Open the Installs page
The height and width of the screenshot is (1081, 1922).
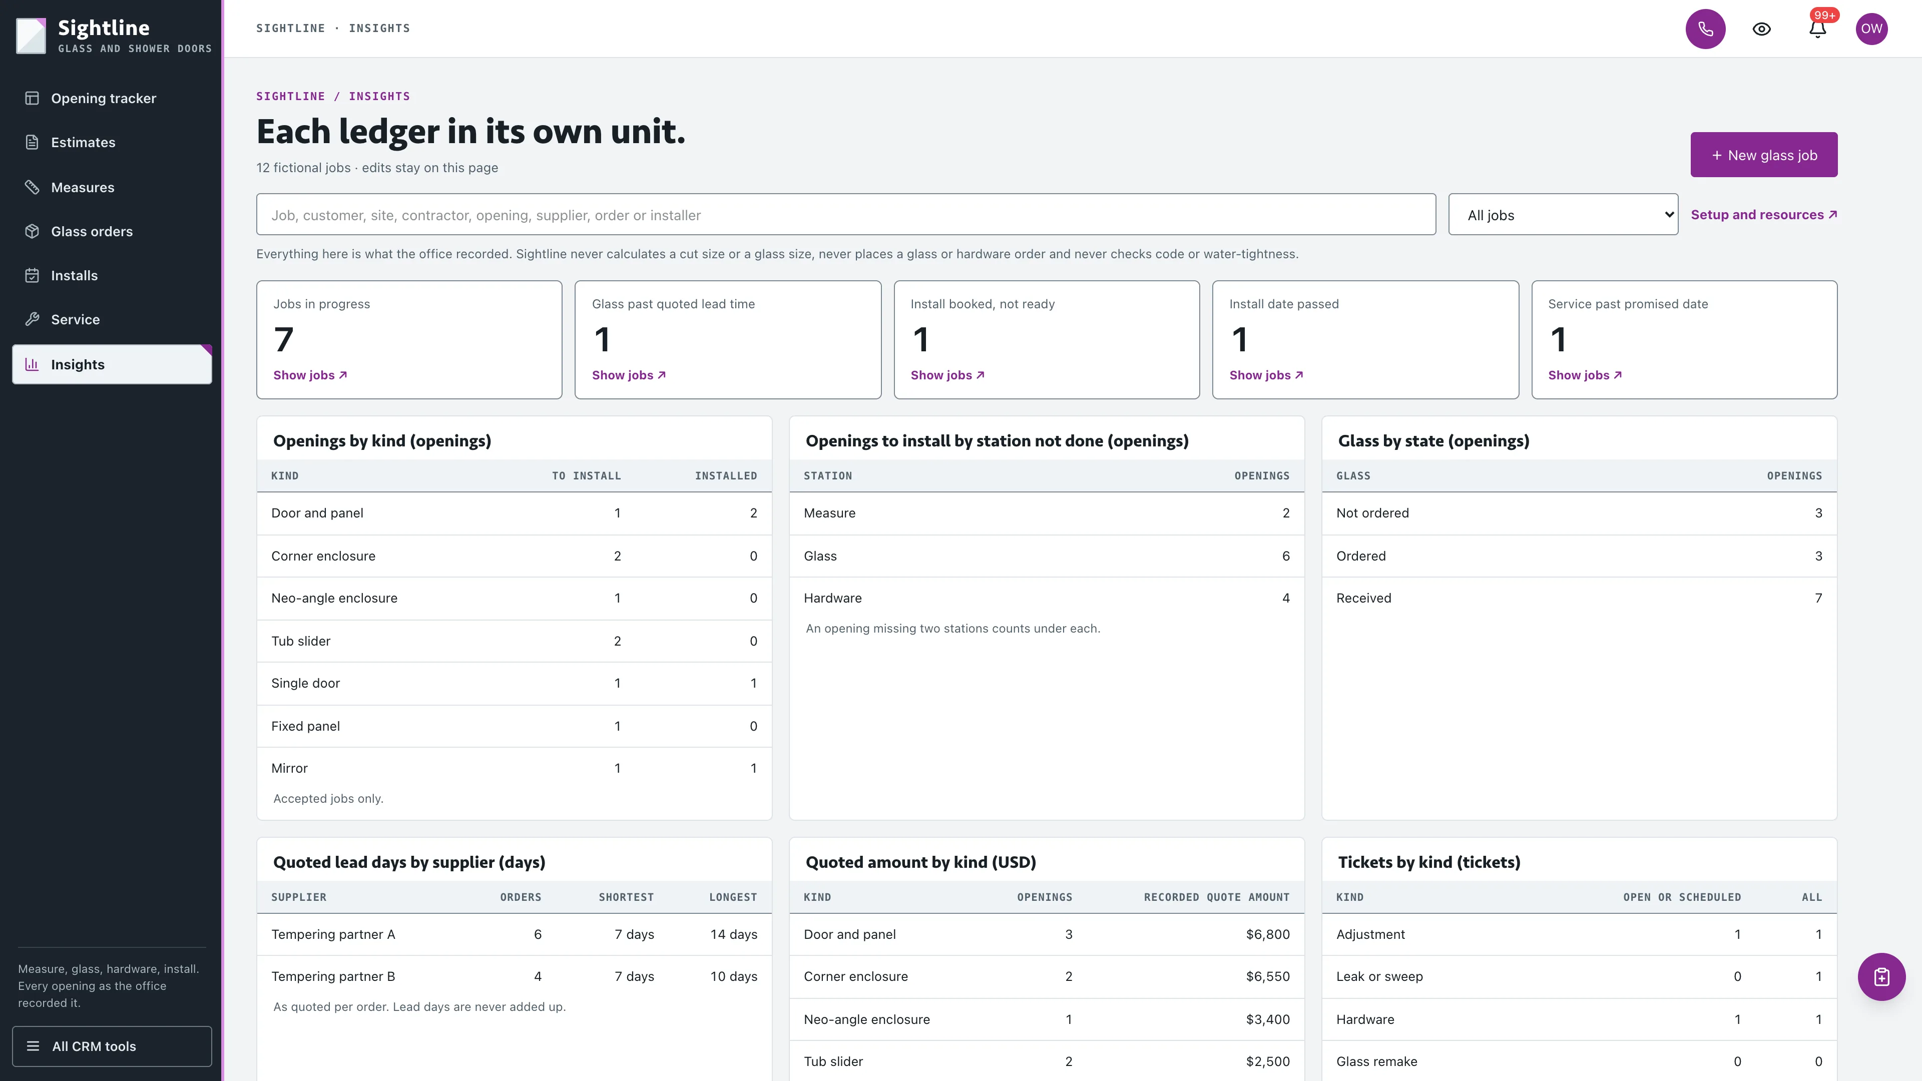(x=112, y=275)
